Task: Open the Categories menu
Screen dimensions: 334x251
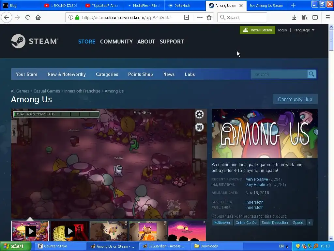Action: click(107, 74)
